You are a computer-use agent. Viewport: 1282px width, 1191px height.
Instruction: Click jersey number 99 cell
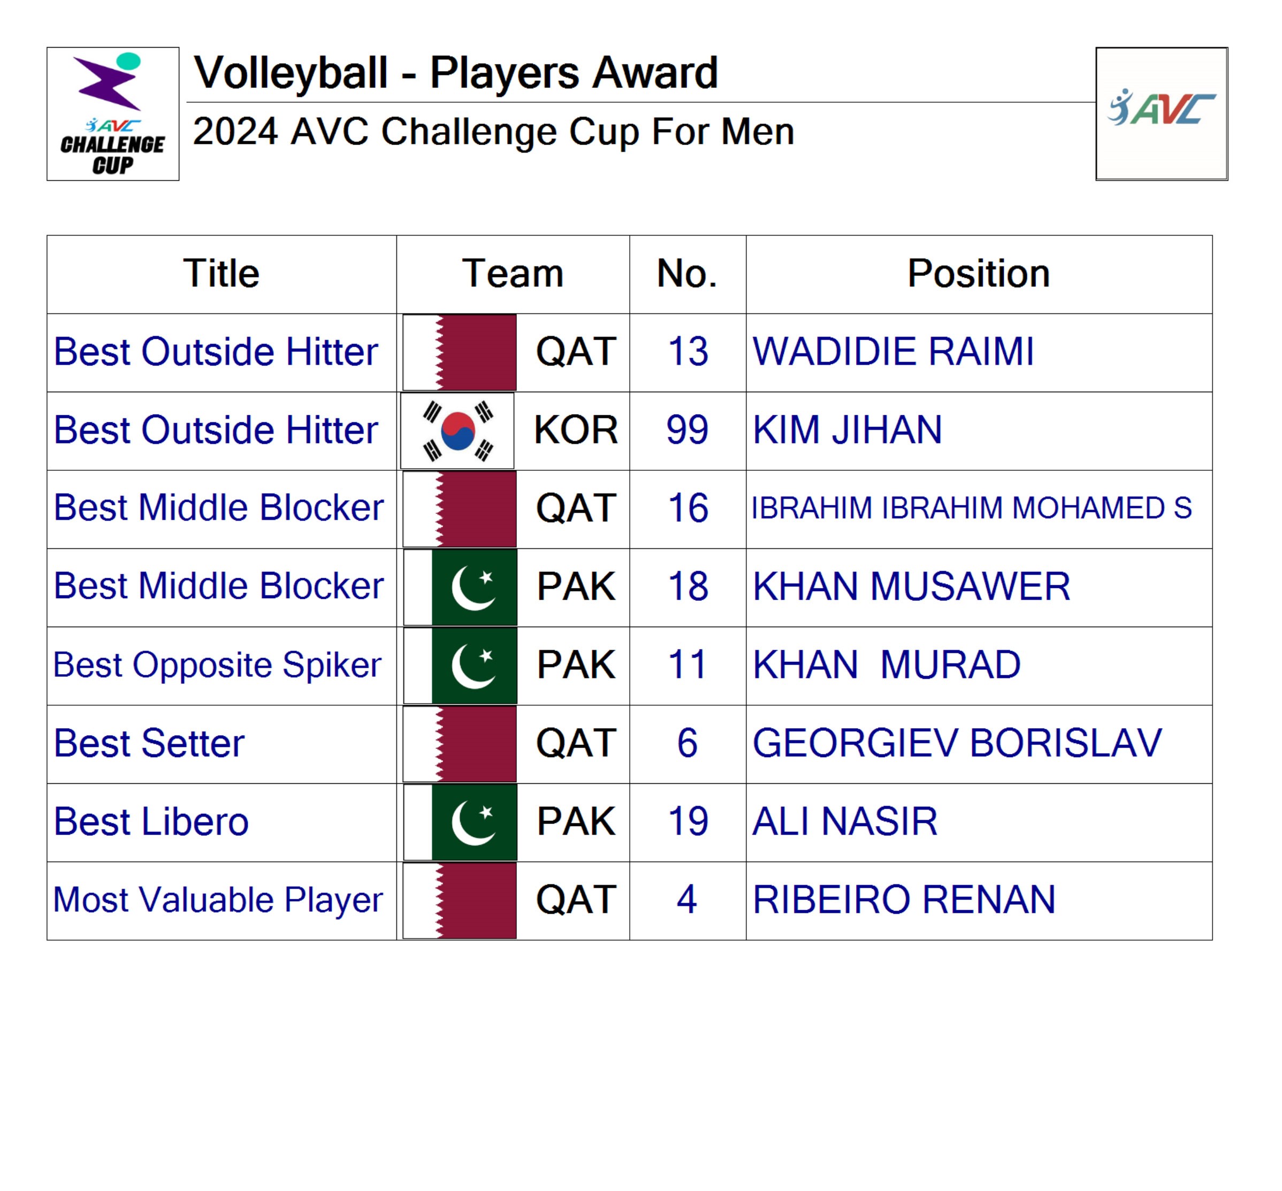tap(687, 431)
